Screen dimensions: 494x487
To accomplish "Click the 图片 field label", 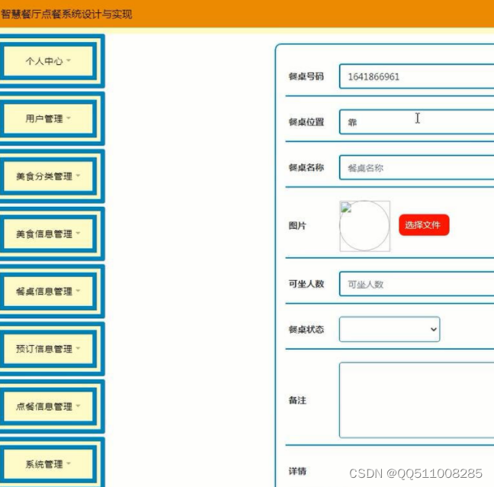I will (297, 225).
